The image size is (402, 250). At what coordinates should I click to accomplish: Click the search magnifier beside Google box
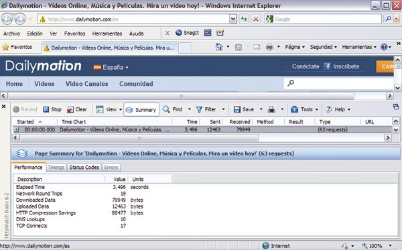tap(389, 19)
